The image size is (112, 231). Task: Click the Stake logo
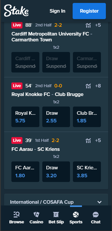pyautogui.click(x=16, y=11)
